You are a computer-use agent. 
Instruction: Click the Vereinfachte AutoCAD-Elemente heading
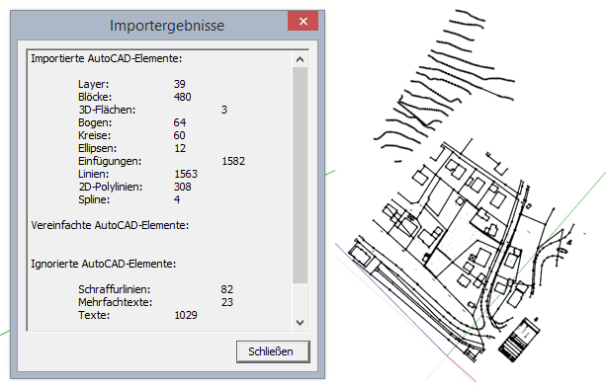pyautogui.click(x=110, y=225)
